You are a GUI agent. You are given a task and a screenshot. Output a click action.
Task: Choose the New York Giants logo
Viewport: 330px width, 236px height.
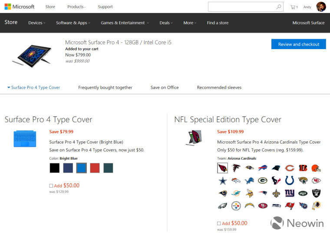[x=289, y=193]
